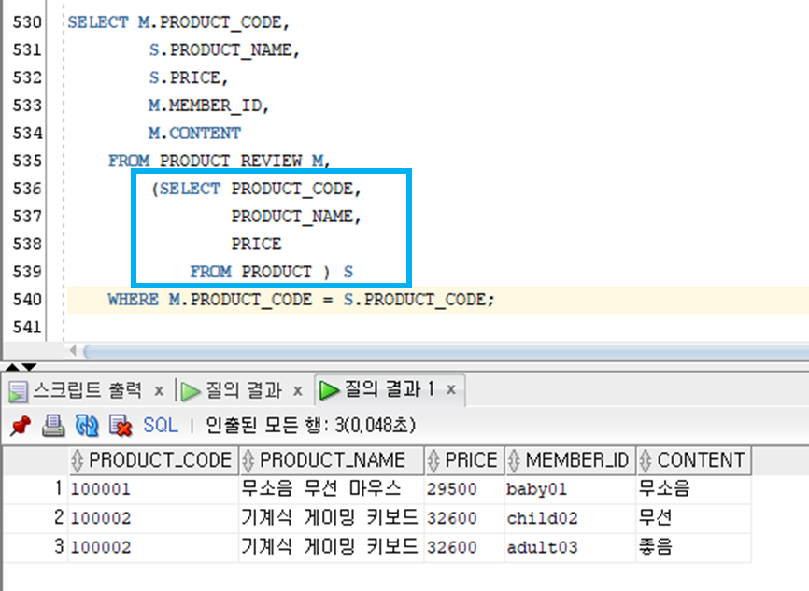Click the sort icon in MEMBER_ID header
Screen dimensions: 809x591
pyautogui.click(x=514, y=461)
